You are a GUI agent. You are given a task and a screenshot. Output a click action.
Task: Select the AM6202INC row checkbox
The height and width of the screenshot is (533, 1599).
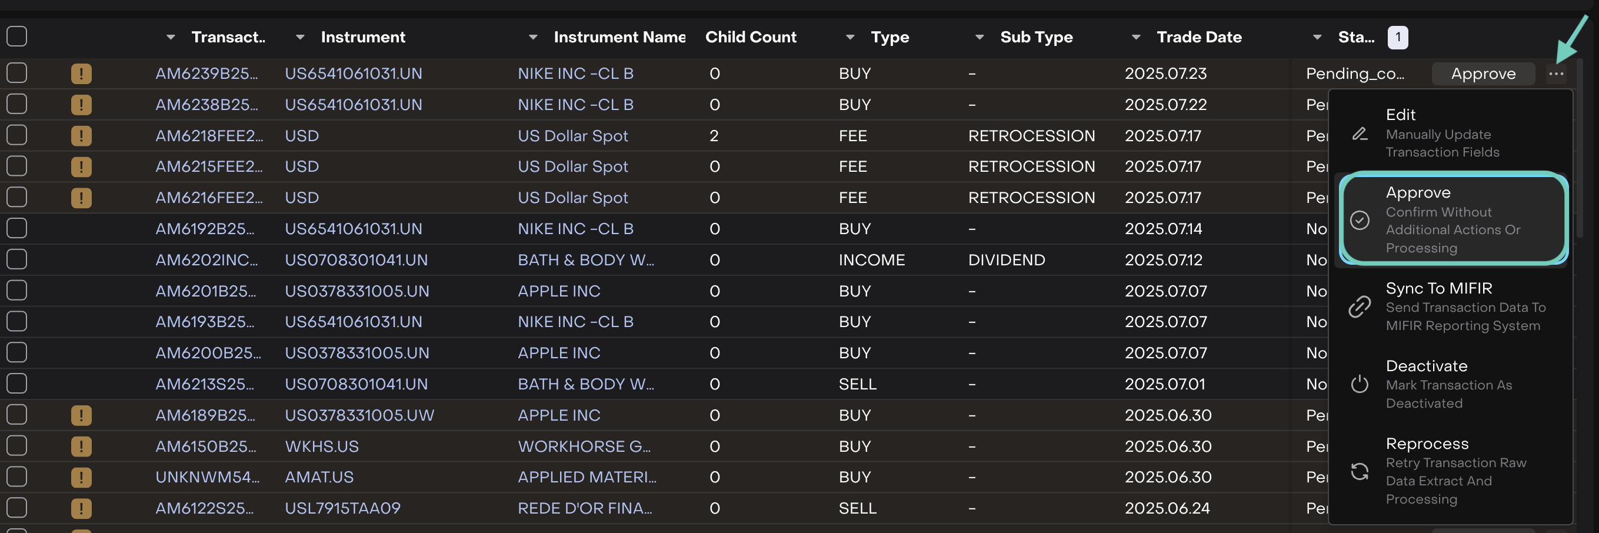(x=16, y=259)
